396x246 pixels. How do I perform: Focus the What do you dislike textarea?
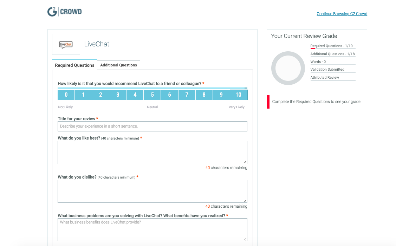152,191
